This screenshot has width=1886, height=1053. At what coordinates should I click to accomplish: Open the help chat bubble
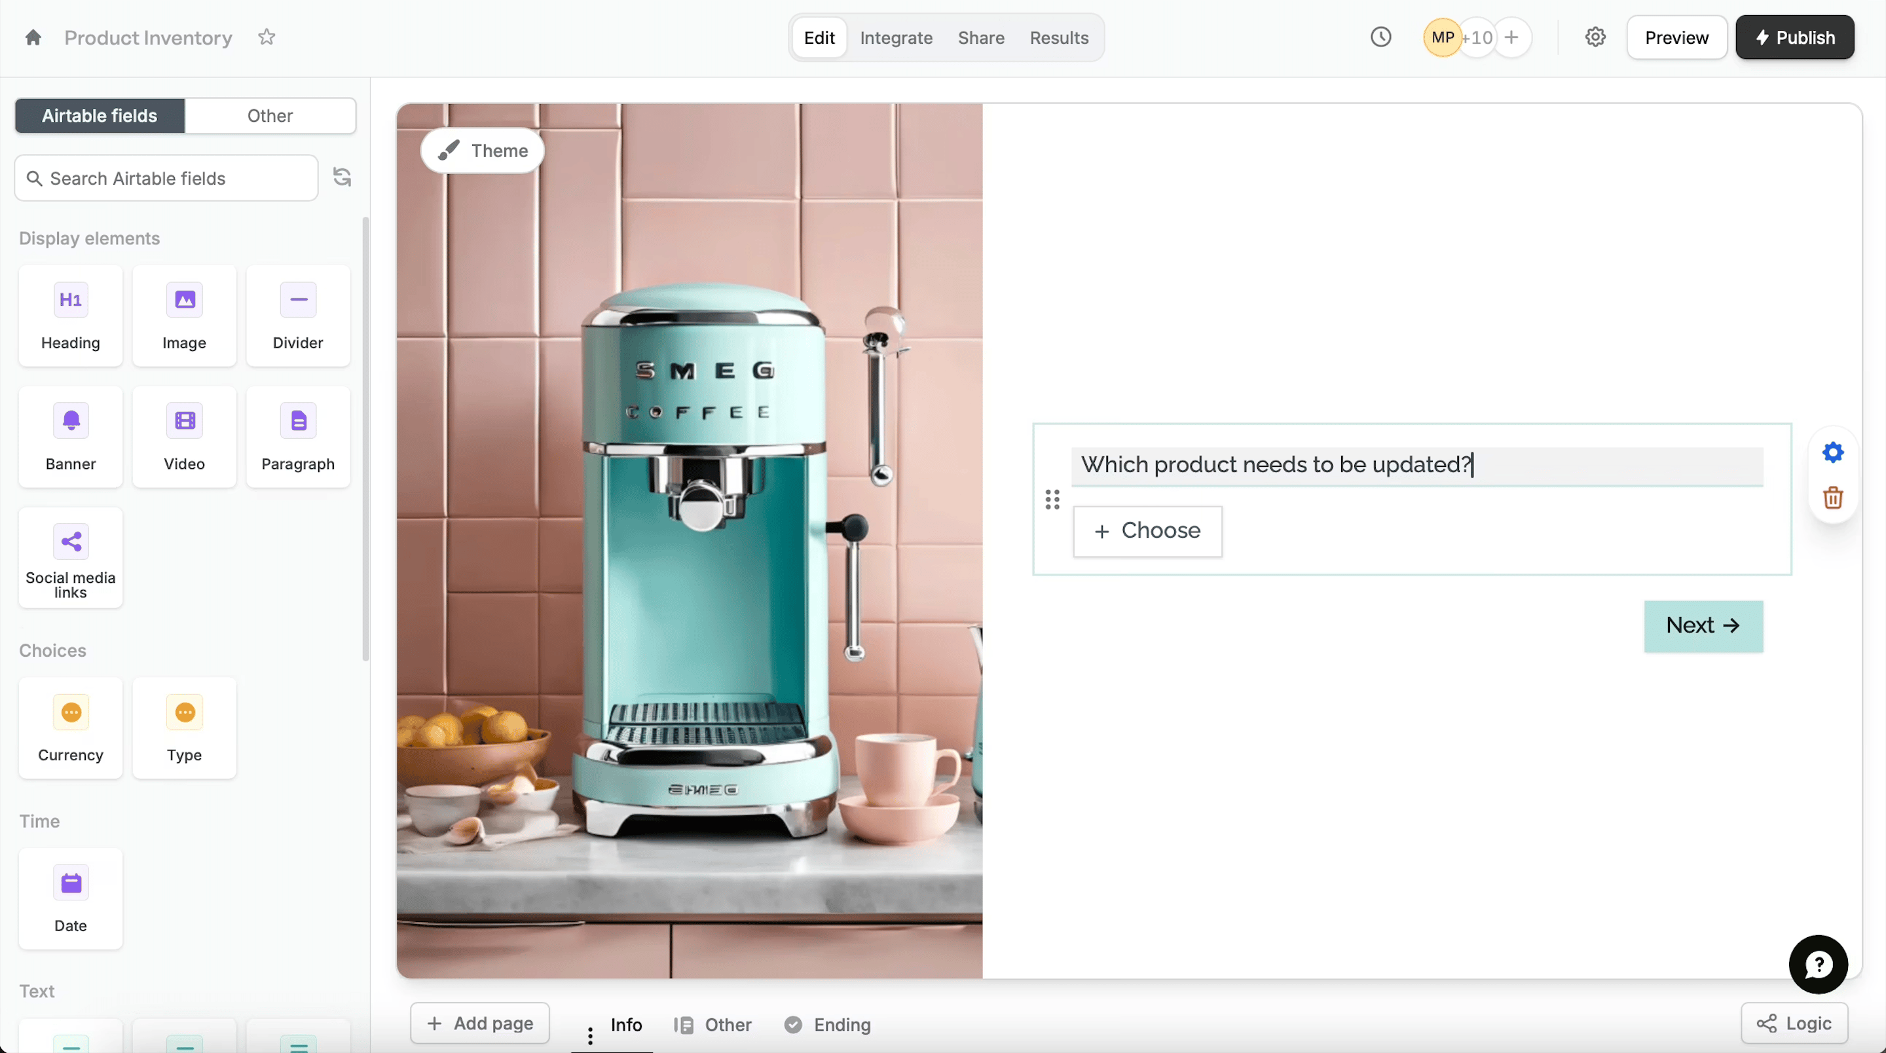point(1818,965)
